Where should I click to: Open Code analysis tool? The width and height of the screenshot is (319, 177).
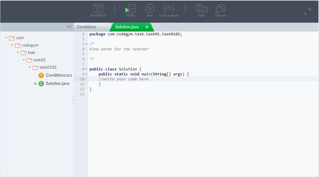point(169,9)
